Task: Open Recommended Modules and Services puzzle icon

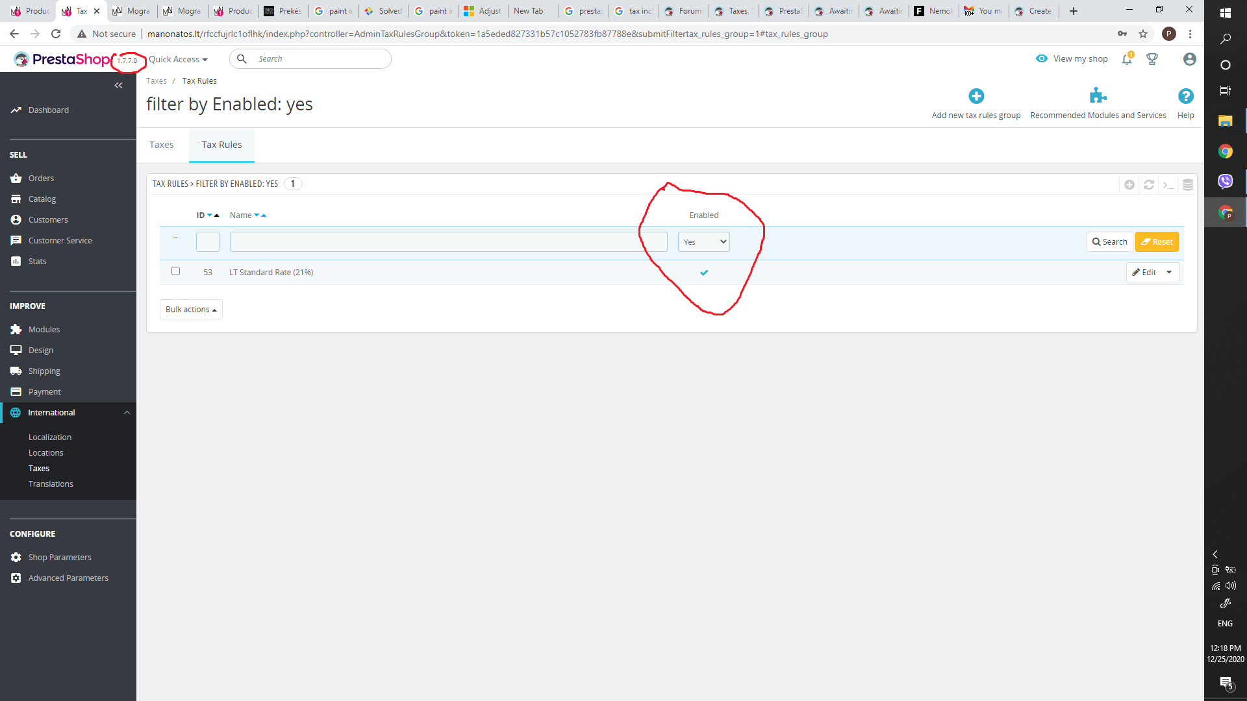Action: (1098, 96)
